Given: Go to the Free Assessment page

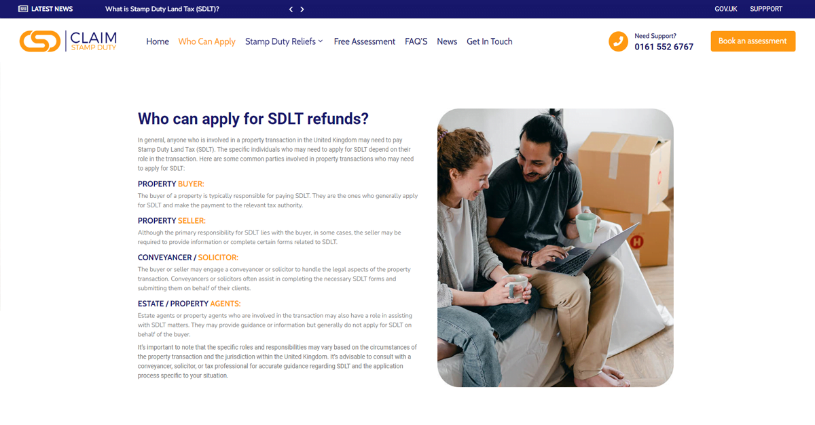Looking at the screenshot, I should point(364,41).
